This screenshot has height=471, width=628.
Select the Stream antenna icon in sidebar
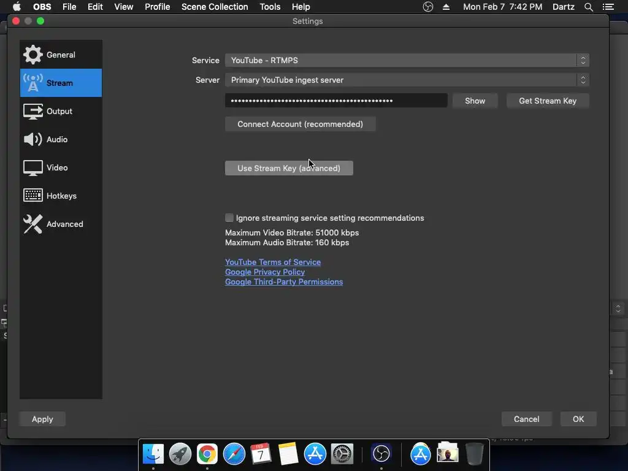click(33, 83)
